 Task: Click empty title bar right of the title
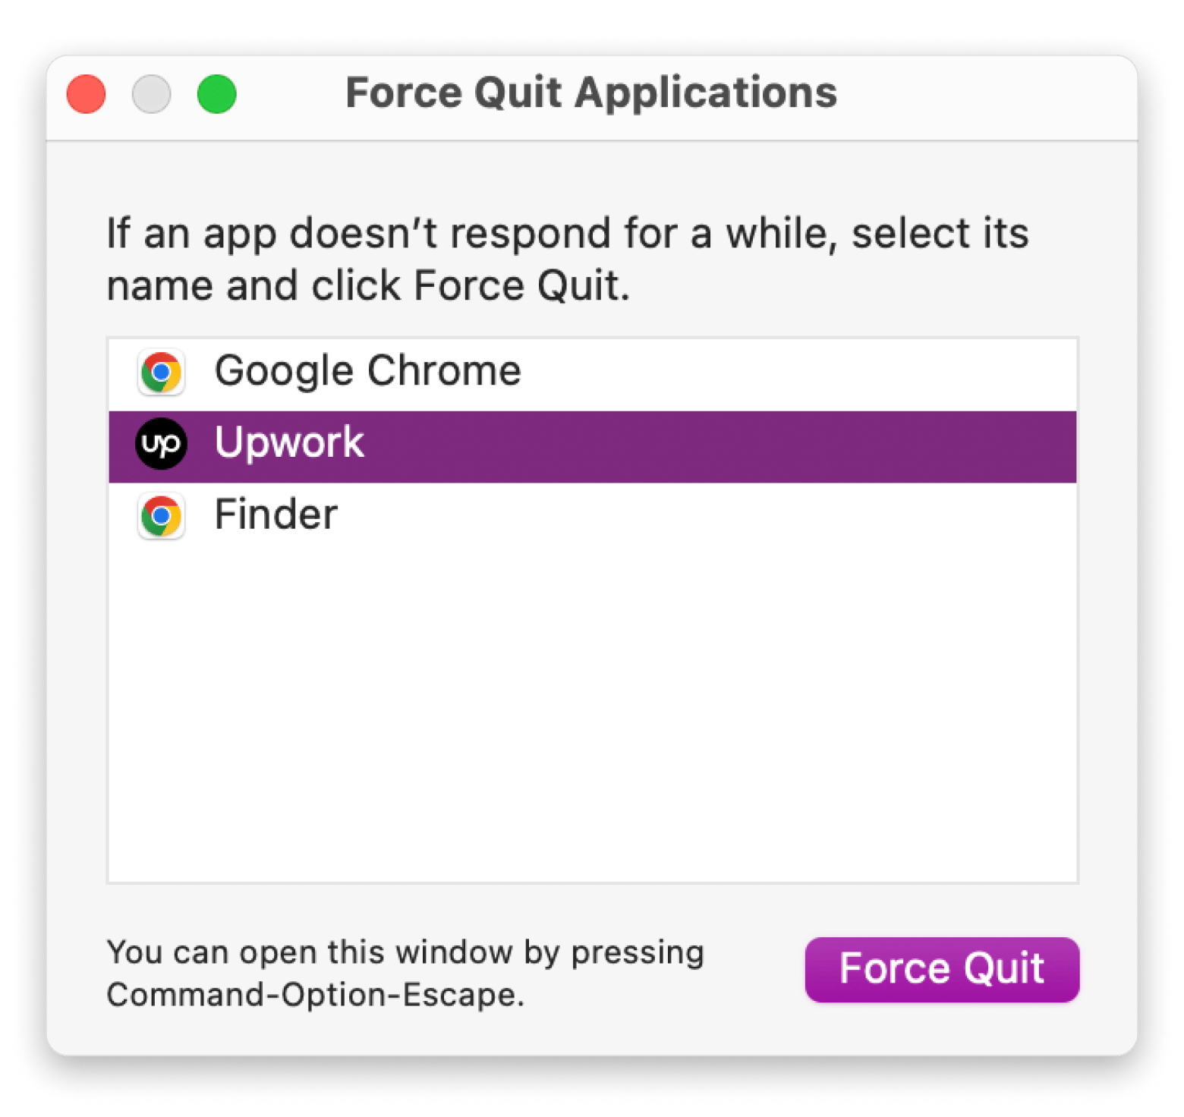[x=987, y=95]
